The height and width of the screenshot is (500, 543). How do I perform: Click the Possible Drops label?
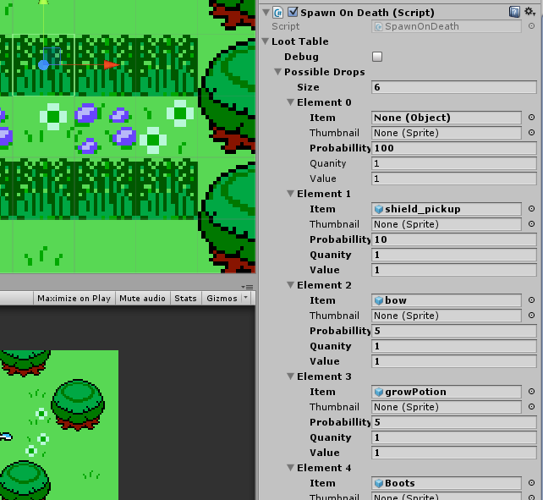tap(325, 72)
